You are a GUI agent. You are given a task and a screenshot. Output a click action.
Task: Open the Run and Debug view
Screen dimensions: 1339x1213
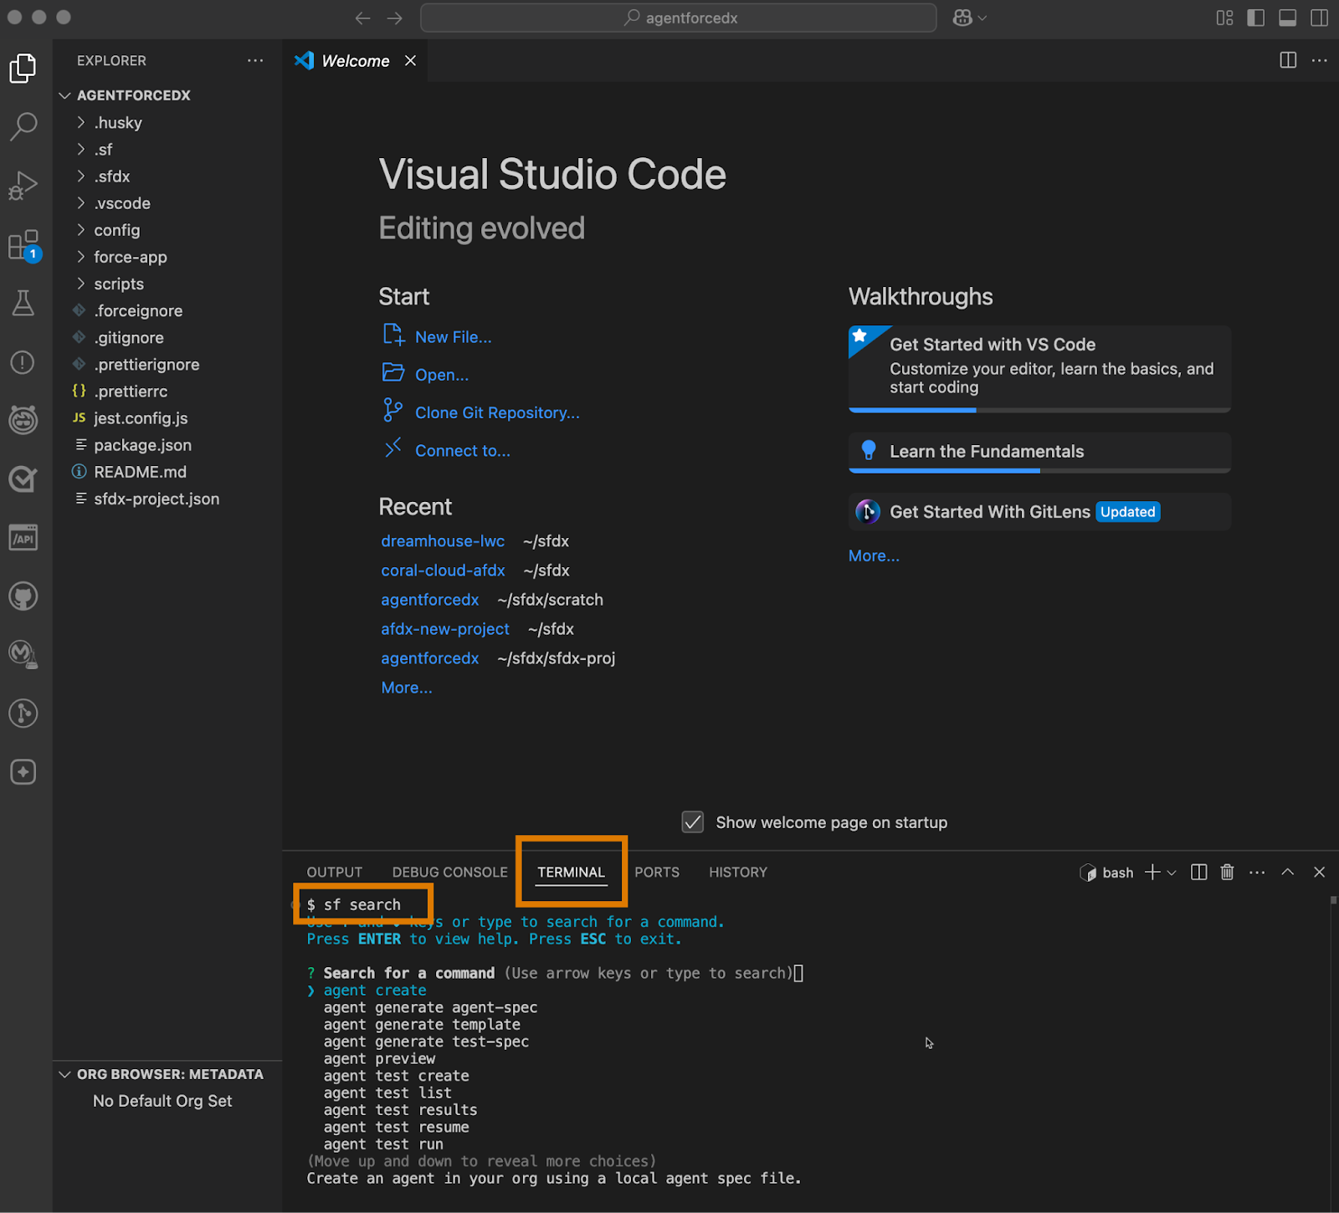23,186
